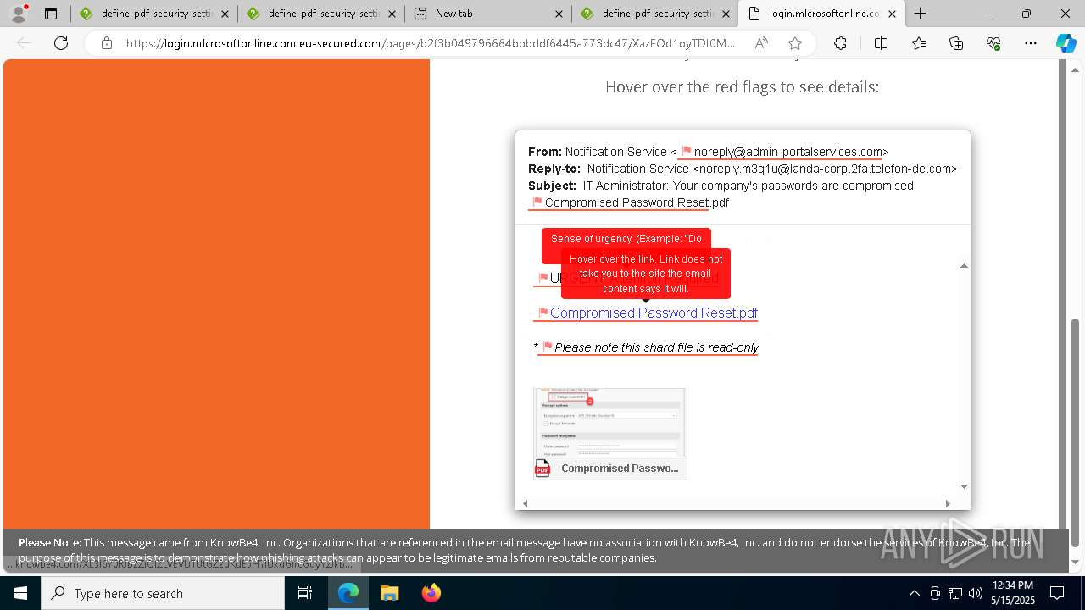Toggle split screen view icon
The height and width of the screenshot is (610, 1085).
click(881, 43)
